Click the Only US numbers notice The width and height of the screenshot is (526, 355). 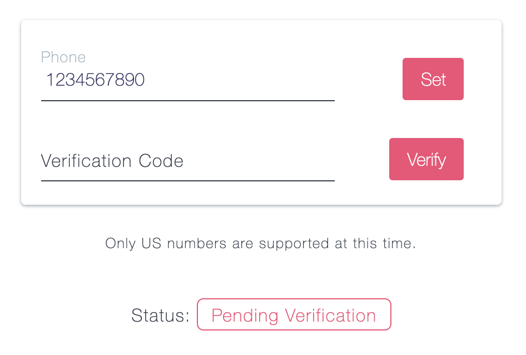(x=260, y=243)
